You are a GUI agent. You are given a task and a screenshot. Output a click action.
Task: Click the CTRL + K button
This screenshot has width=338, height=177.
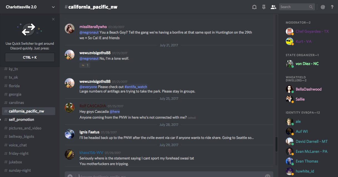click(30, 58)
